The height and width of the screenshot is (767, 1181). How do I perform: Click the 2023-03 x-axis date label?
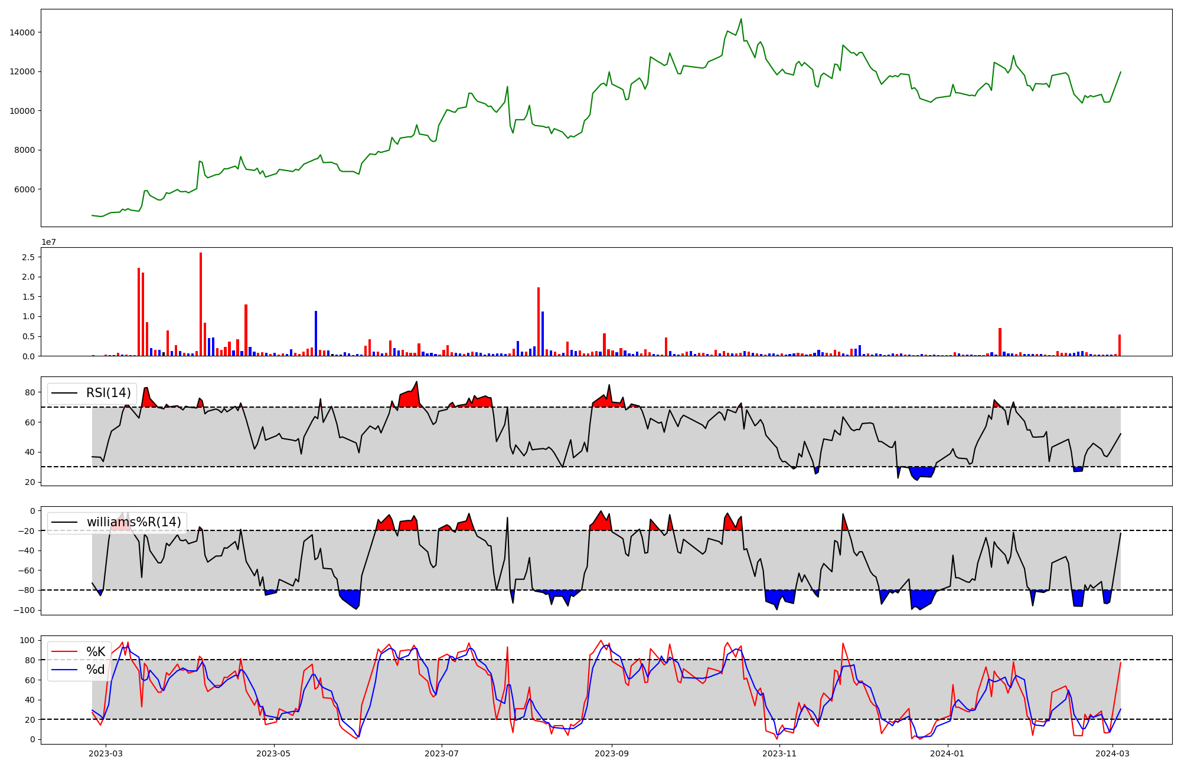tap(106, 753)
